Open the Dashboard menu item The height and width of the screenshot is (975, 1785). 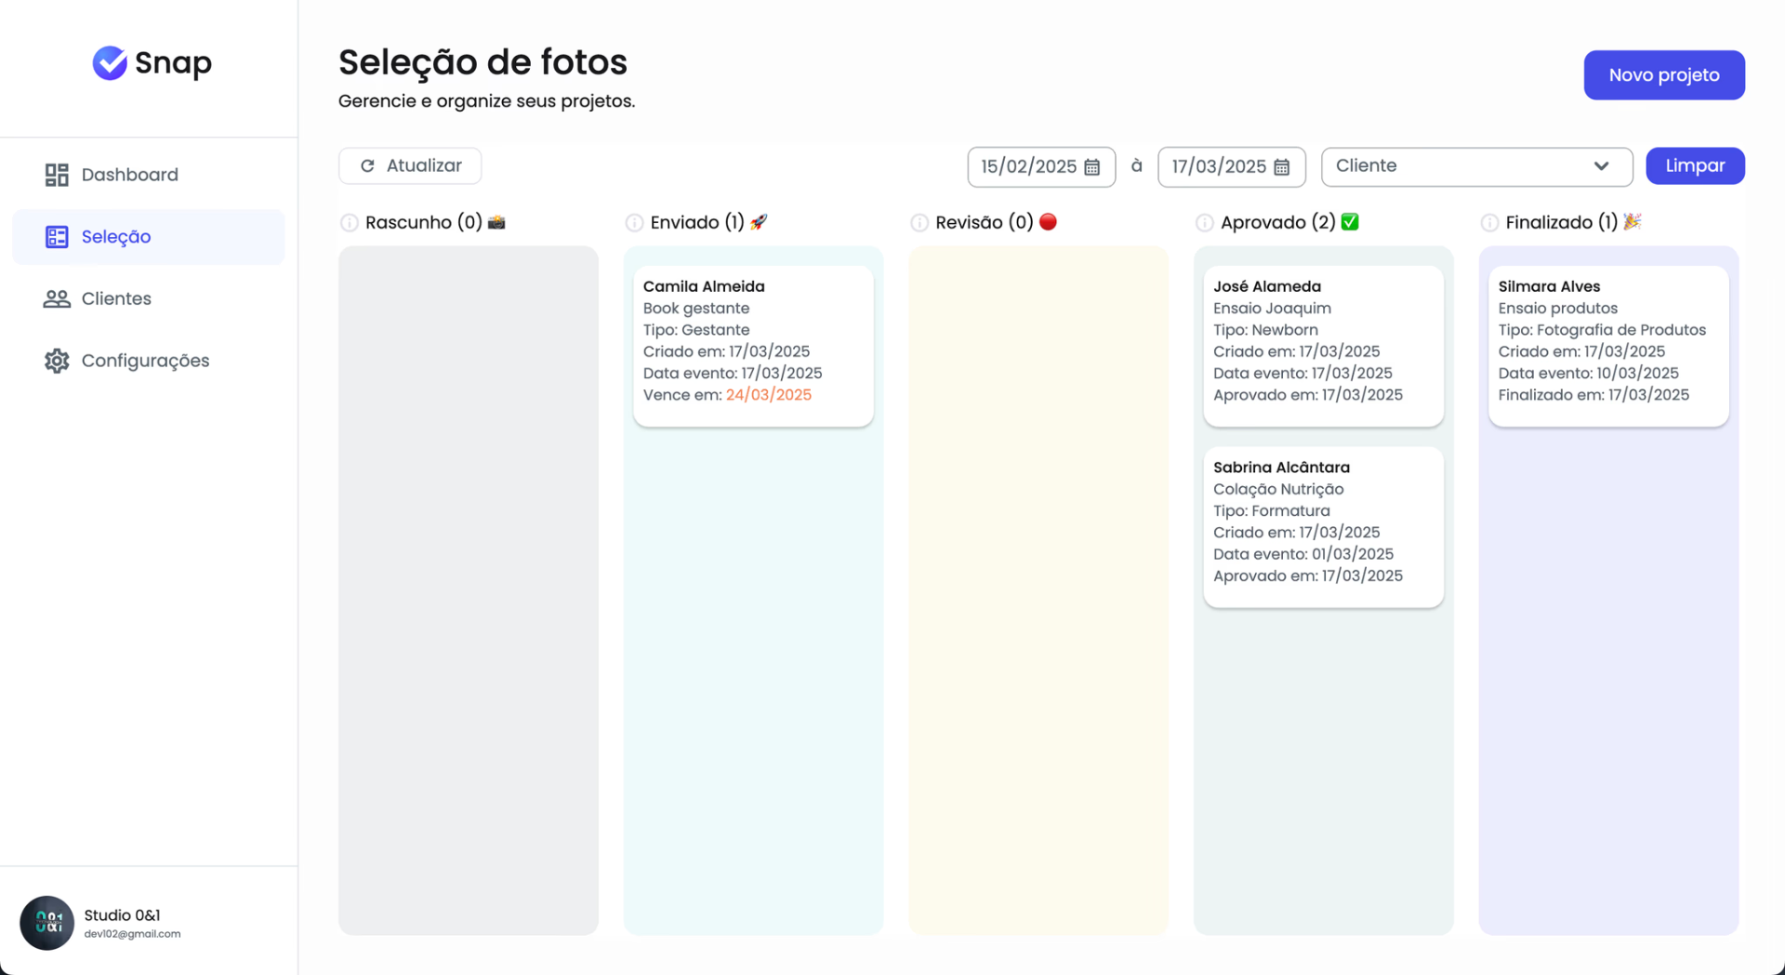pyautogui.click(x=149, y=175)
